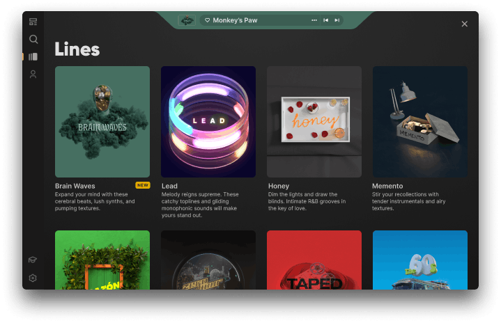Click the Monkey's Paw preset name

tap(235, 20)
